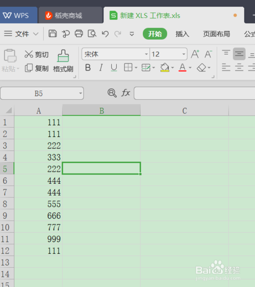Screen dimensions: 255x287
Task: Open the Name Box B5 dropdown
Action: 81,93
